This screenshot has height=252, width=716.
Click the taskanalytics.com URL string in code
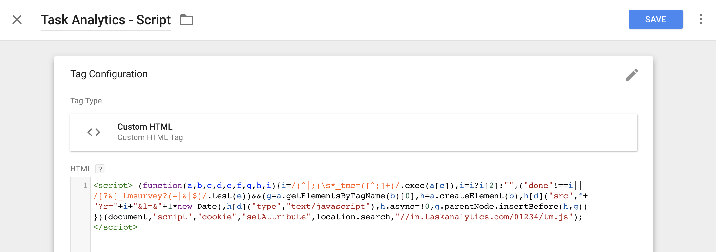click(484, 217)
